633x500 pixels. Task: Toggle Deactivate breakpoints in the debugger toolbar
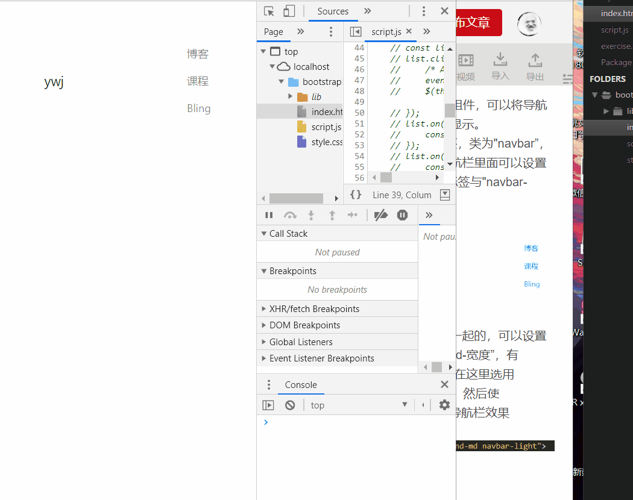coord(380,215)
